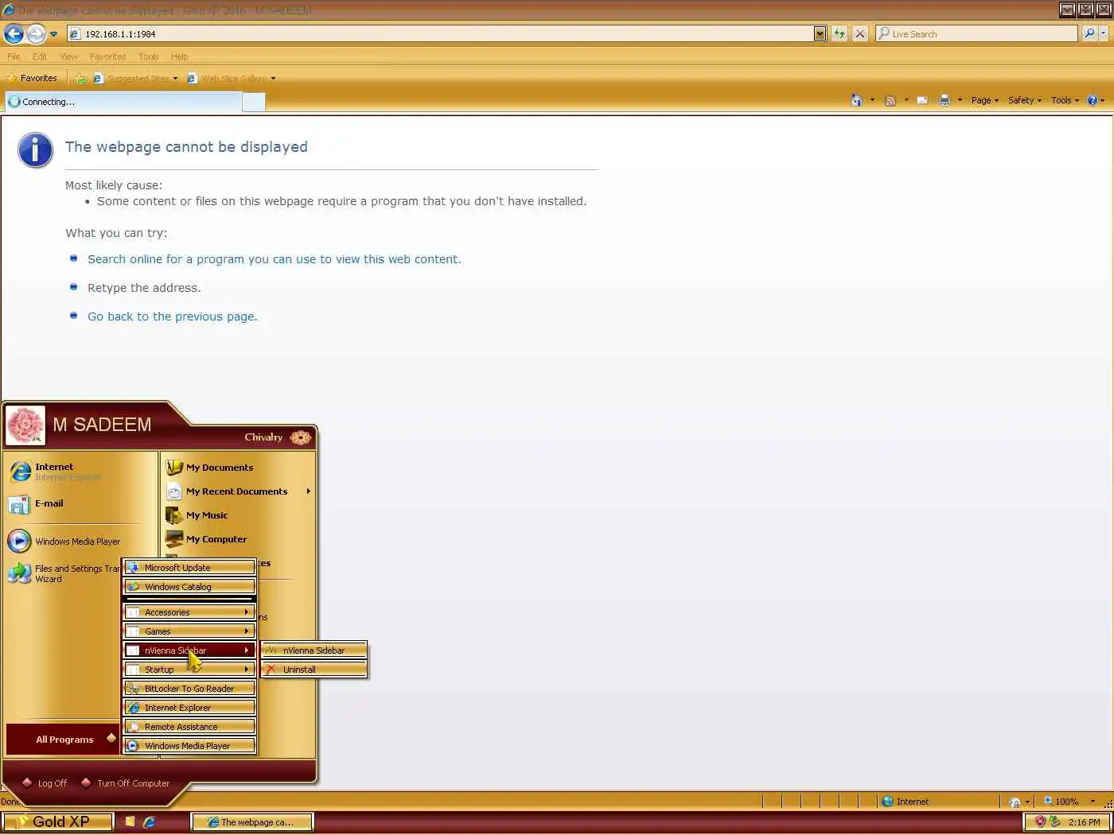Click the RSS Feeds icon
Image resolution: width=1114 pixels, height=835 pixels.
point(890,100)
